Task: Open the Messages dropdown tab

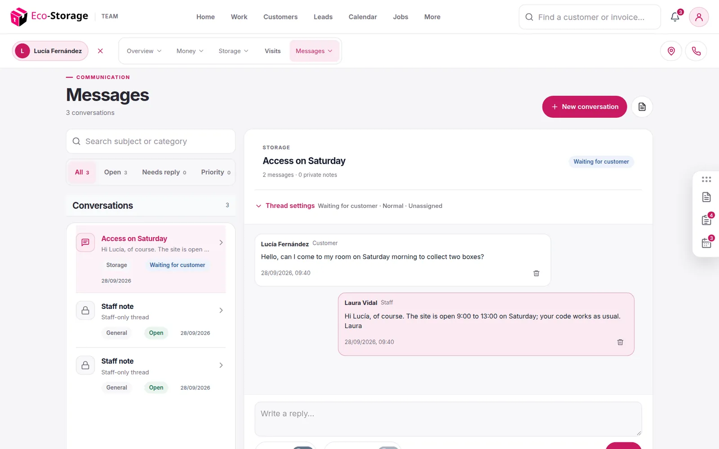Action: (314, 51)
